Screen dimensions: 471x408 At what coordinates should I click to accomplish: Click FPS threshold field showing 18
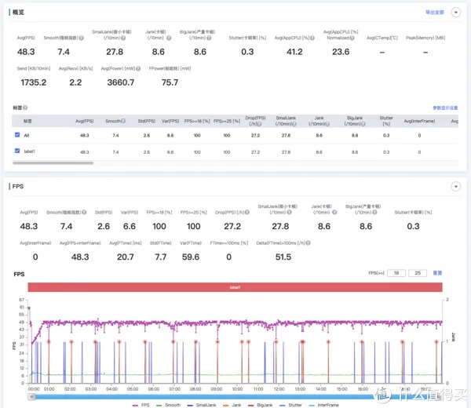point(396,273)
